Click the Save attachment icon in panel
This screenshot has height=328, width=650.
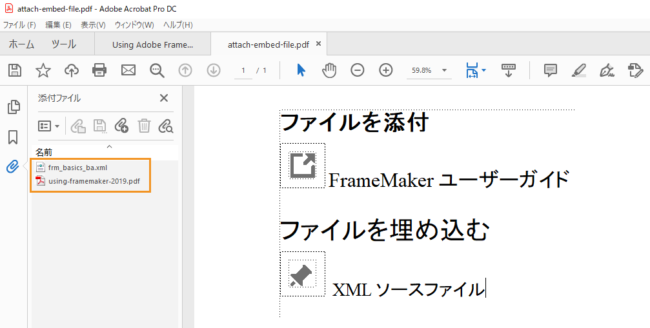click(x=100, y=125)
